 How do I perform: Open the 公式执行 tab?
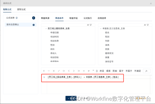[x=88, y=18]
